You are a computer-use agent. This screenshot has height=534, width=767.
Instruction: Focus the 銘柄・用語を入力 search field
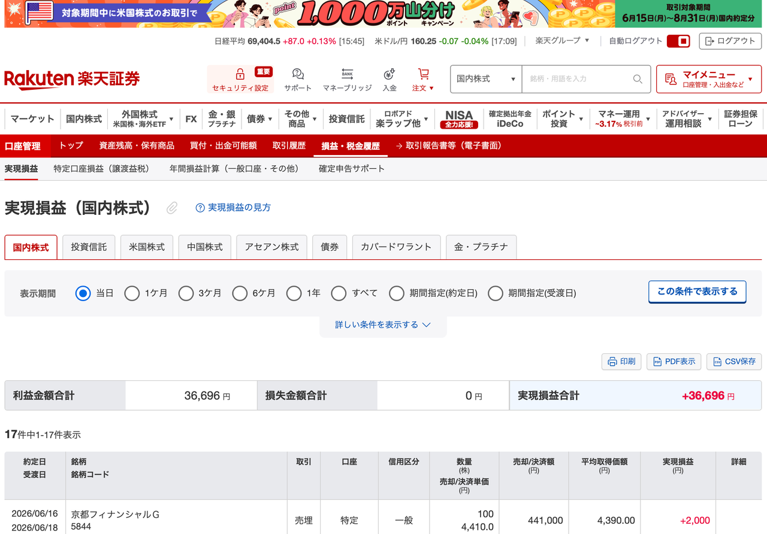coord(577,79)
